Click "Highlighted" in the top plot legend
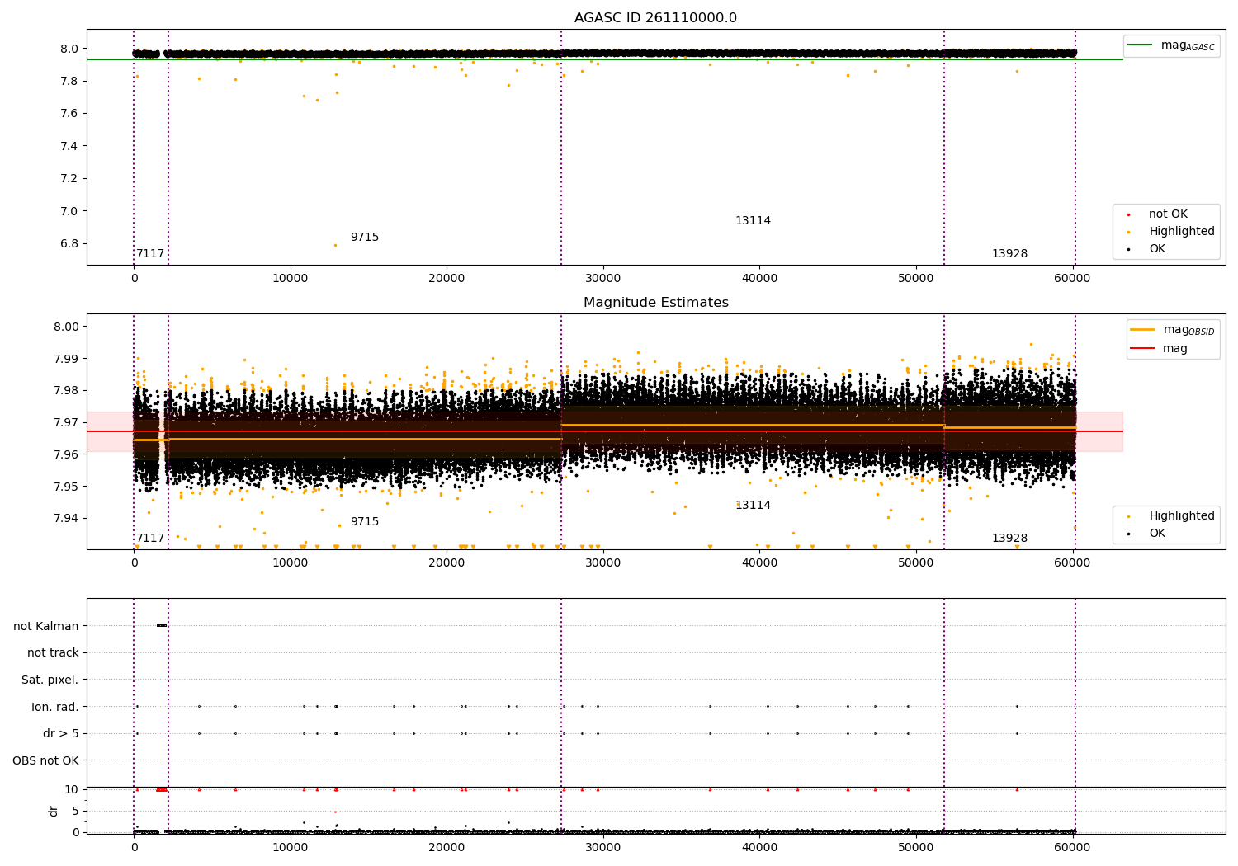Viewport: 1238px width, 866px height. click(x=1182, y=232)
